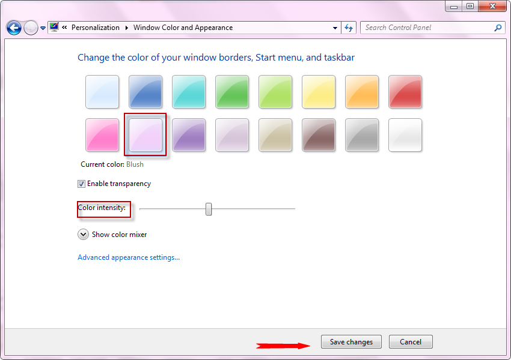The image size is (511, 360).
Task: Choose the Twilight blue swatch
Action: click(145, 92)
